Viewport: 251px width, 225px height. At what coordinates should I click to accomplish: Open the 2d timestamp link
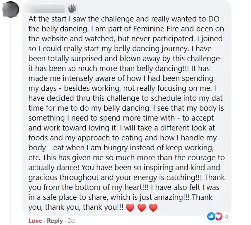point(71,221)
